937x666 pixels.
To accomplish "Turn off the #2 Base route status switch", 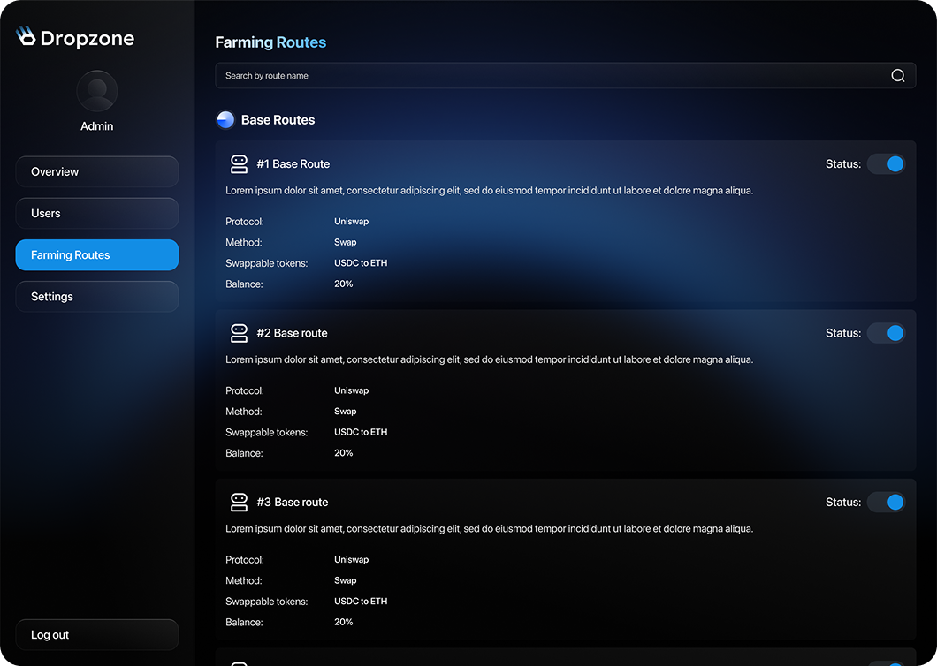I will (x=887, y=333).
